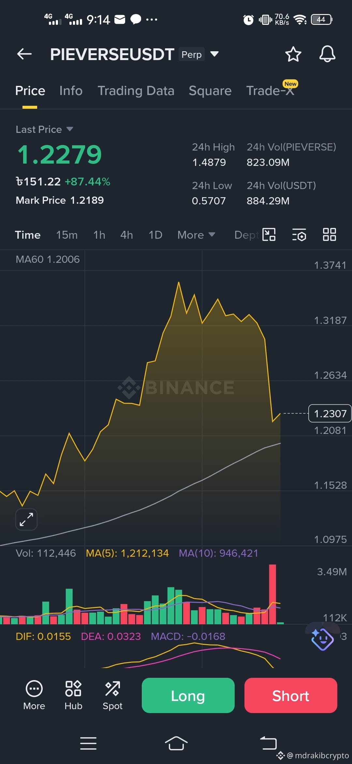Expand the chart to fullscreen
The image size is (352, 764).
[26, 519]
